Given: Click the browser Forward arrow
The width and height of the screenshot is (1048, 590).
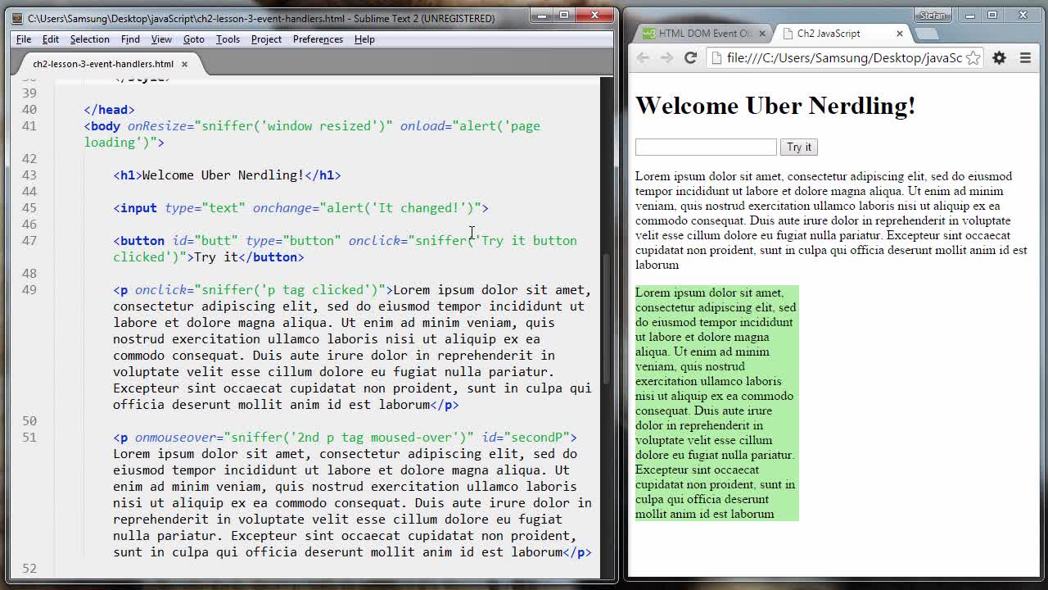Looking at the screenshot, I should coord(666,57).
